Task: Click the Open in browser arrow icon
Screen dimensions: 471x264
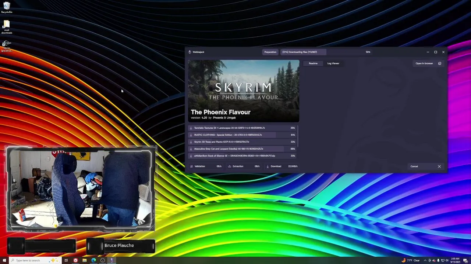Action: (439, 63)
